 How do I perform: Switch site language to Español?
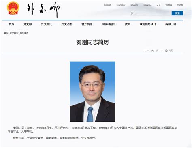pyautogui.click(x=134, y=5)
